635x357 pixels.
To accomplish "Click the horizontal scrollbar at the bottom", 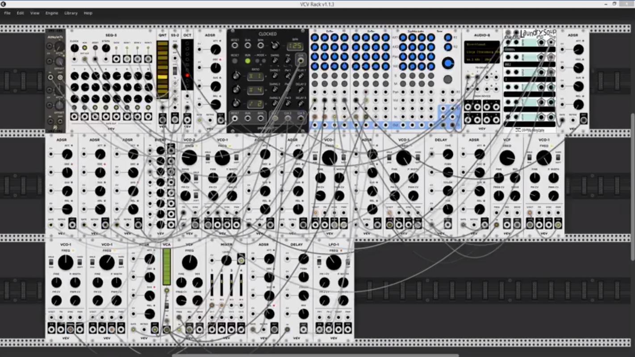I will [315, 355].
